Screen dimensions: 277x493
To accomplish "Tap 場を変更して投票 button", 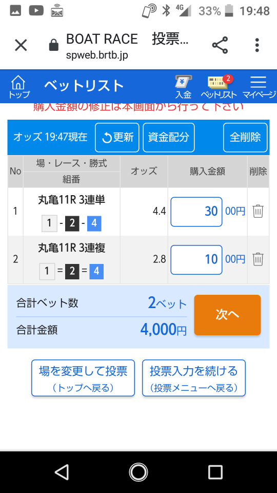I will (83, 378).
